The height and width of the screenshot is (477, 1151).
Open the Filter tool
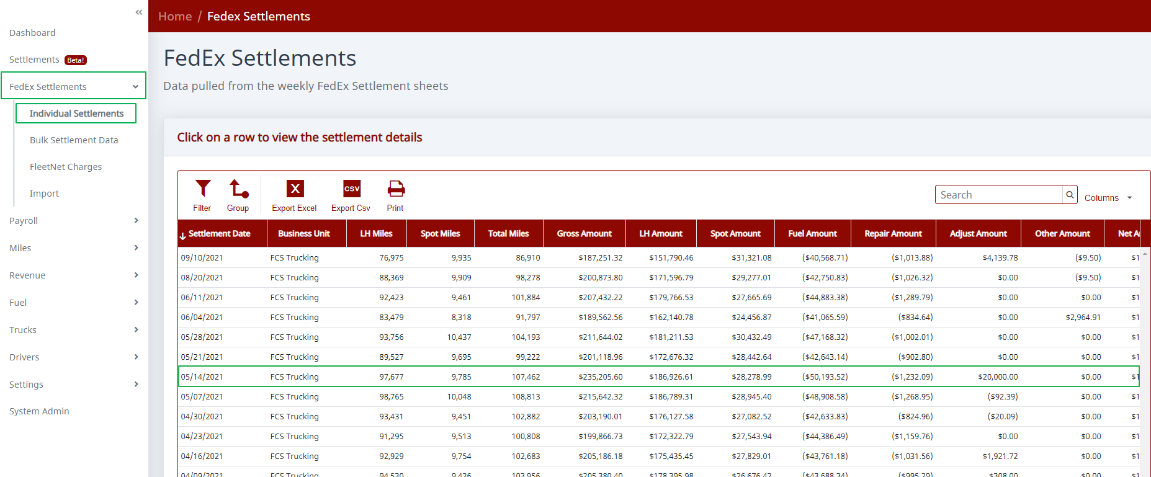point(202,195)
